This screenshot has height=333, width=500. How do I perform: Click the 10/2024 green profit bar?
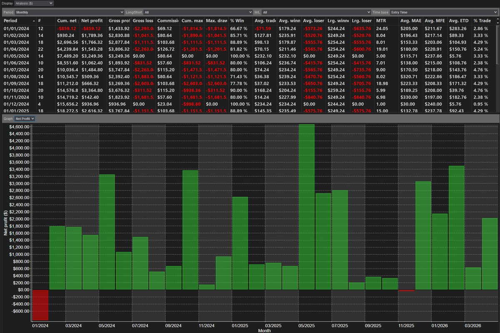click(x=190, y=230)
